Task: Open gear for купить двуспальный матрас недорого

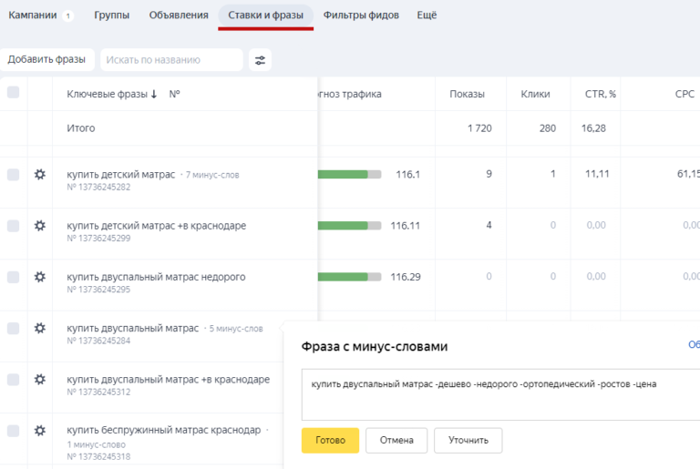Action: click(40, 277)
